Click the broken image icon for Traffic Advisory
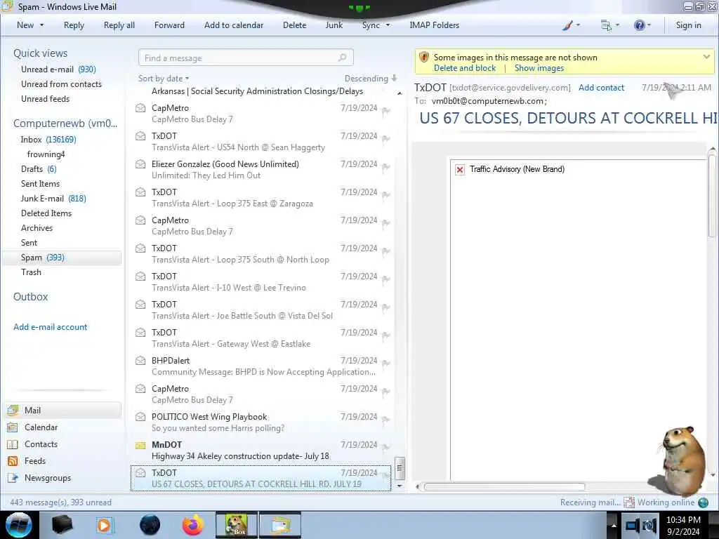The image size is (719, 539). click(x=459, y=170)
